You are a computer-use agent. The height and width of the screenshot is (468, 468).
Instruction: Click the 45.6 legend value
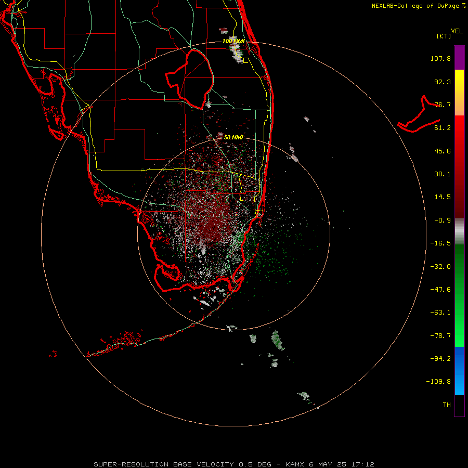tap(443, 151)
